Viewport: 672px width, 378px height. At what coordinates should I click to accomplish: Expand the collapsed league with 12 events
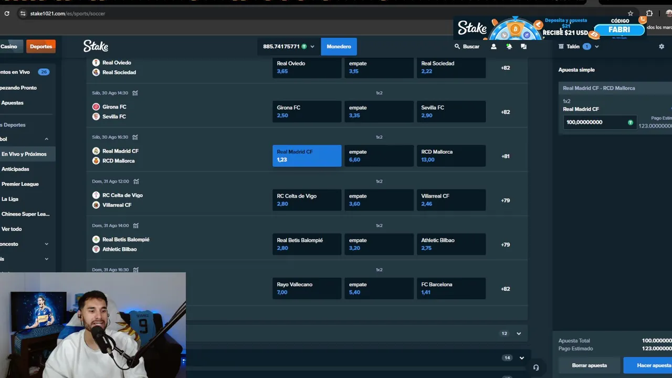(519, 333)
